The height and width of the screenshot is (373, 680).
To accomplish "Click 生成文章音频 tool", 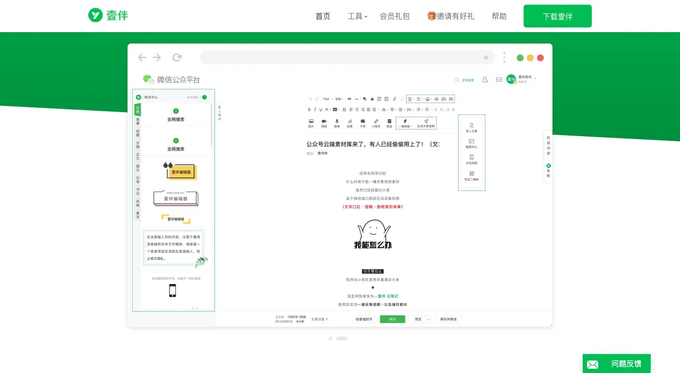I will click(x=426, y=123).
